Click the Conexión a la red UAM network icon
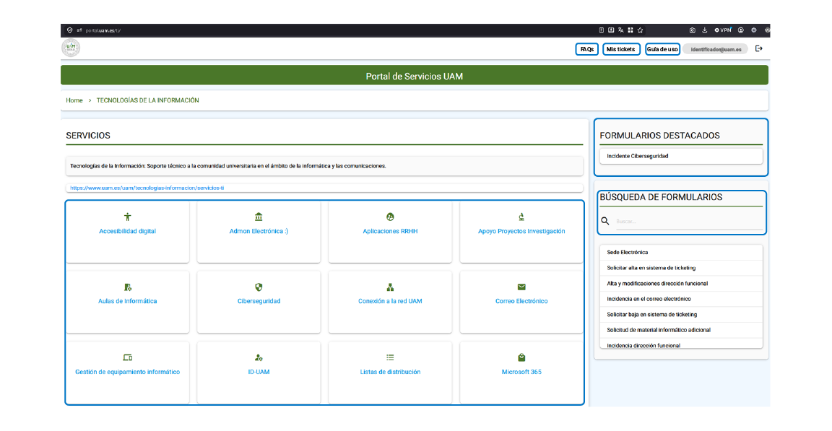The width and height of the screenshot is (832, 431). [x=390, y=287]
